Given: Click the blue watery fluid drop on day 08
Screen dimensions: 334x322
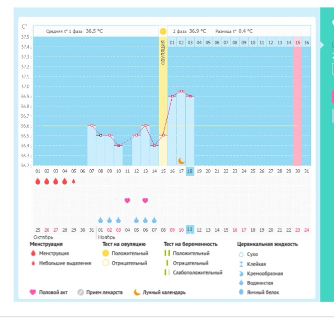Looking at the screenshot, I should (x=101, y=220).
